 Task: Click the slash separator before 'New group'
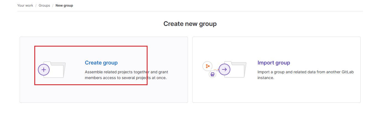pyautogui.click(x=53, y=6)
